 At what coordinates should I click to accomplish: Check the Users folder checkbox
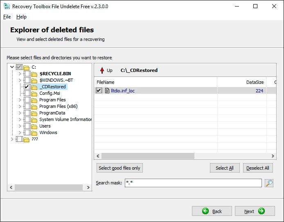tap(27, 126)
